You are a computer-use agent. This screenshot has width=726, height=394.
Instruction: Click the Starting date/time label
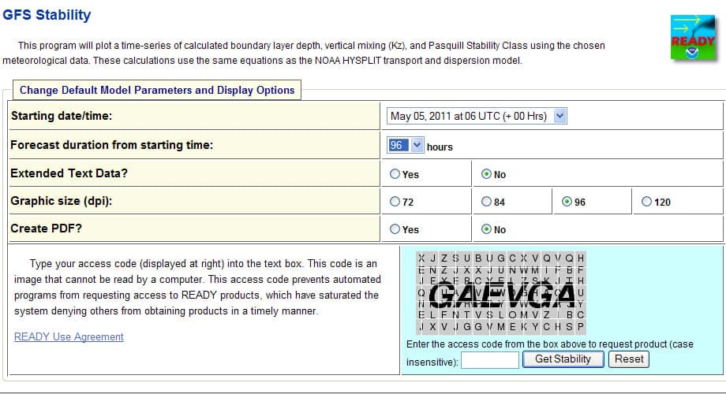point(61,116)
